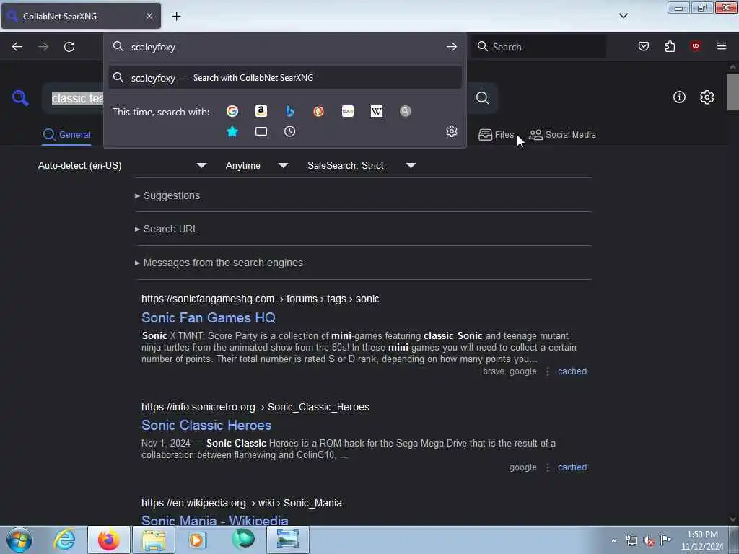The image size is (739, 554).
Task: Click the page vertical scrollbar thumb
Action: pyautogui.click(x=733, y=92)
